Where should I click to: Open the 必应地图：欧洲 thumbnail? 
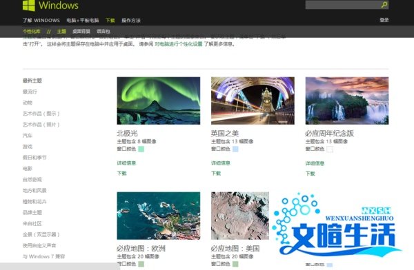pos(159,216)
